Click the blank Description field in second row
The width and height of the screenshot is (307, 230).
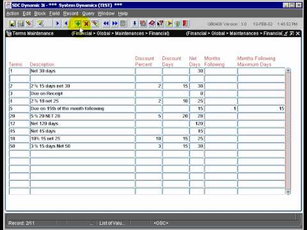click(83, 79)
